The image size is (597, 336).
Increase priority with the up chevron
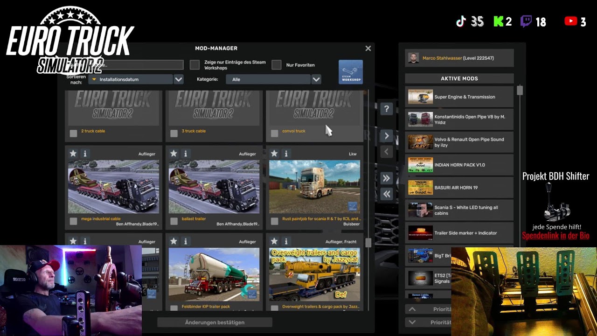tap(412, 309)
